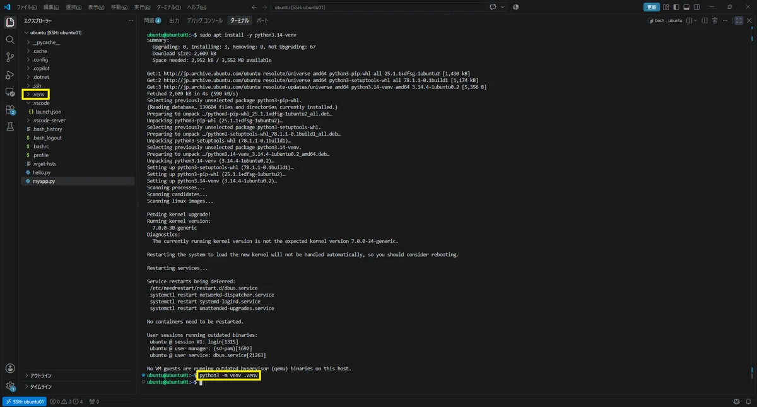Click the VS Code logo icon
Viewport: 757px width, 407px height.
tap(7, 7)
